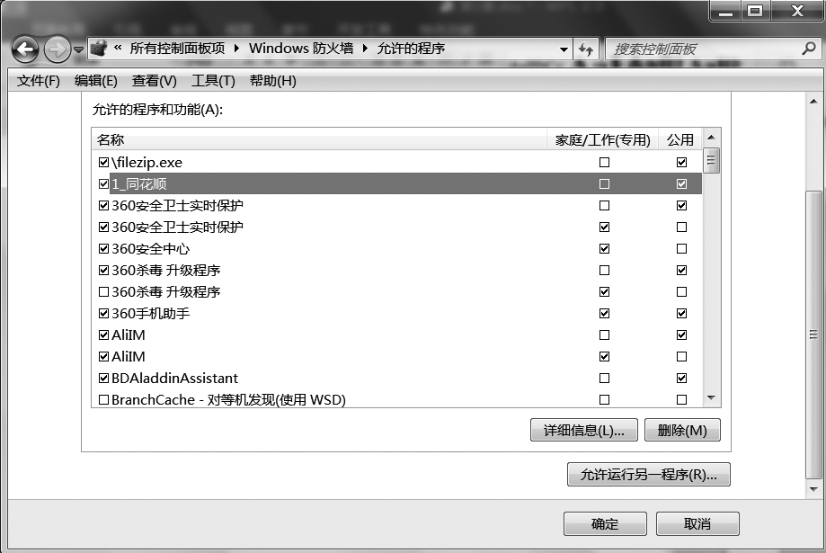Uncheck 360安全中心 program entry
Viewport: 826px width, 553px height.
coord(103,248)
